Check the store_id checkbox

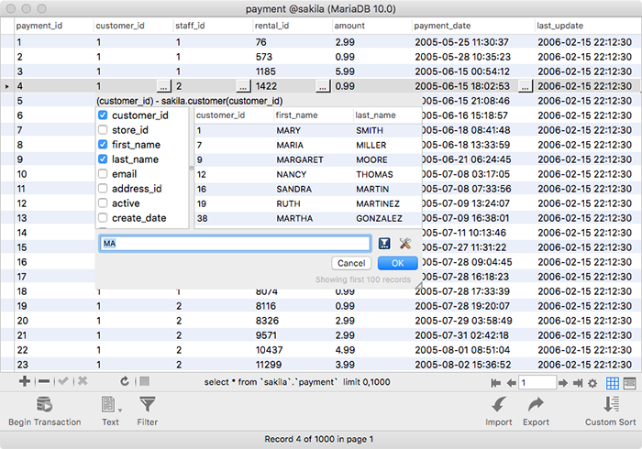[103, 129]
